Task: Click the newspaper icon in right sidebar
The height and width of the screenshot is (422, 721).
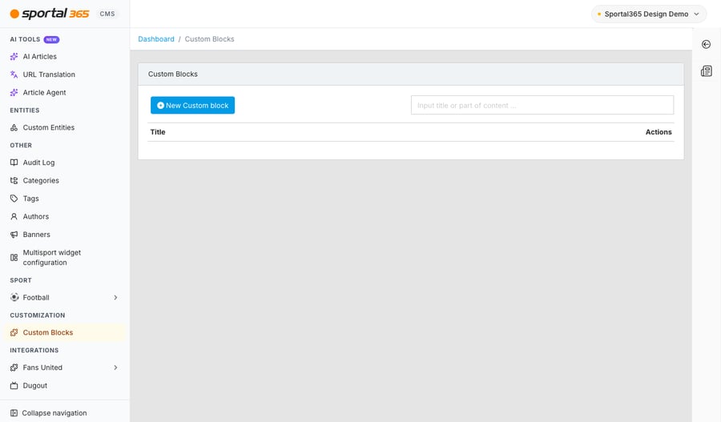Action: [707, 70]
